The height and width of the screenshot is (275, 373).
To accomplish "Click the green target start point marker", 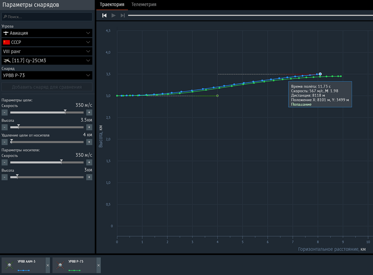I will click(217, 96).
